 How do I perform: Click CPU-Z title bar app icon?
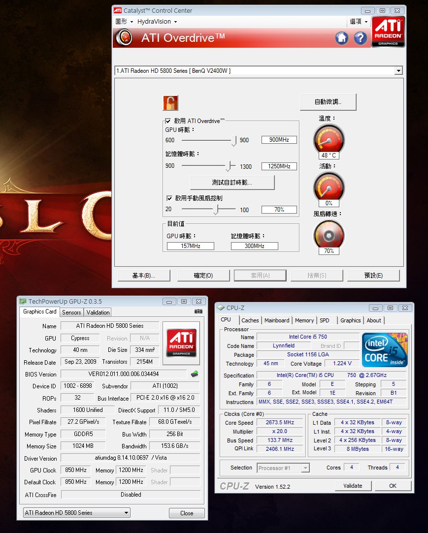221,308
